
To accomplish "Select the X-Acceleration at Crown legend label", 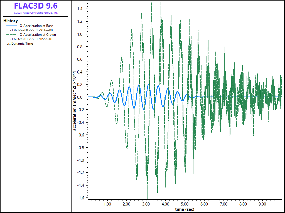I will [x=38, y=35].
